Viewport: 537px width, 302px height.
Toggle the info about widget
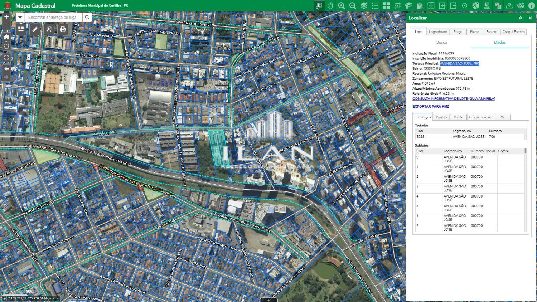[531, 6]
